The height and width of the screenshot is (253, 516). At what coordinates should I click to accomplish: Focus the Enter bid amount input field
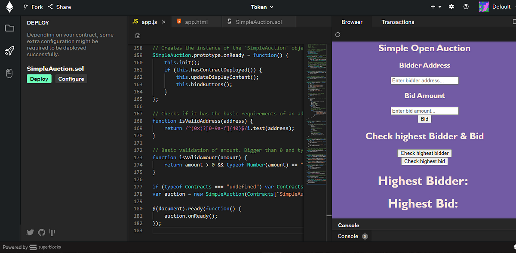point(424,111)
